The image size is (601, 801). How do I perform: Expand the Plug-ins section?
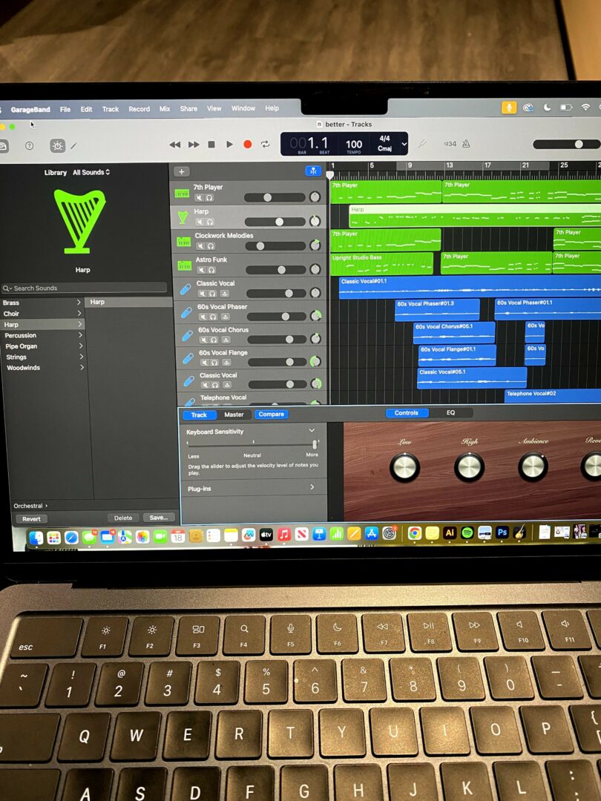[312, 487]
